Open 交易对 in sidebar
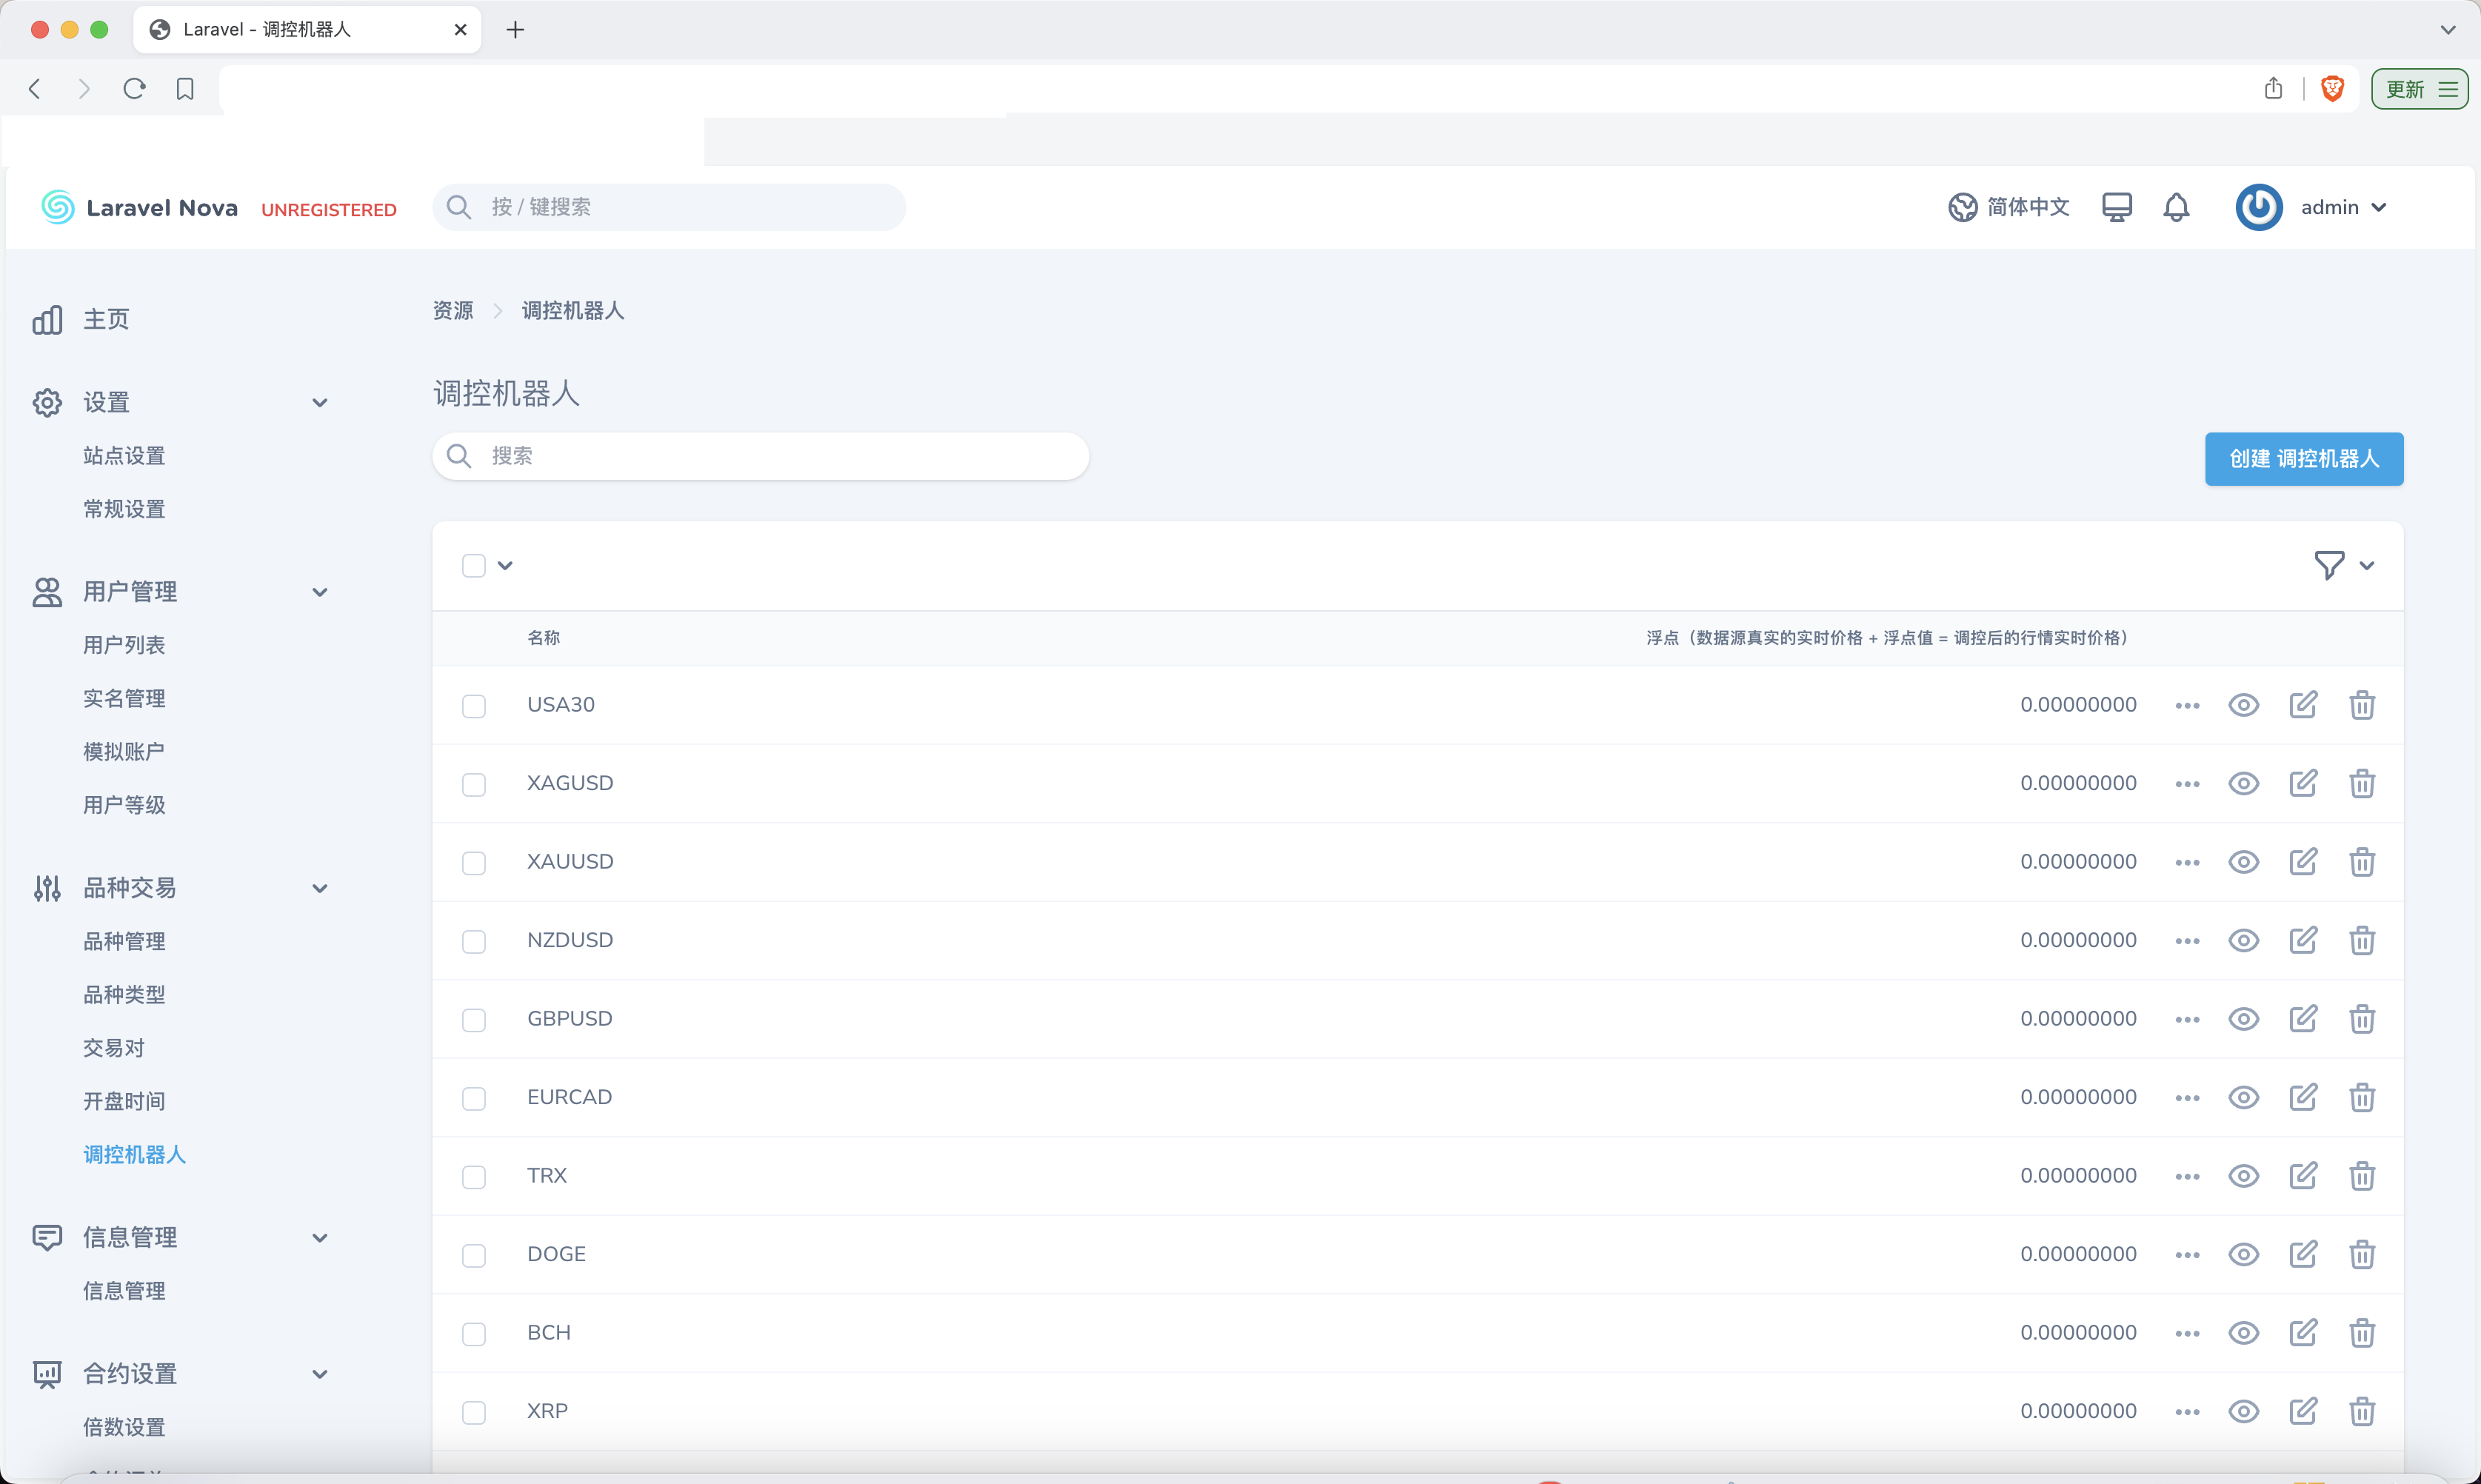2481x1484 pixels. [114, 1048]
